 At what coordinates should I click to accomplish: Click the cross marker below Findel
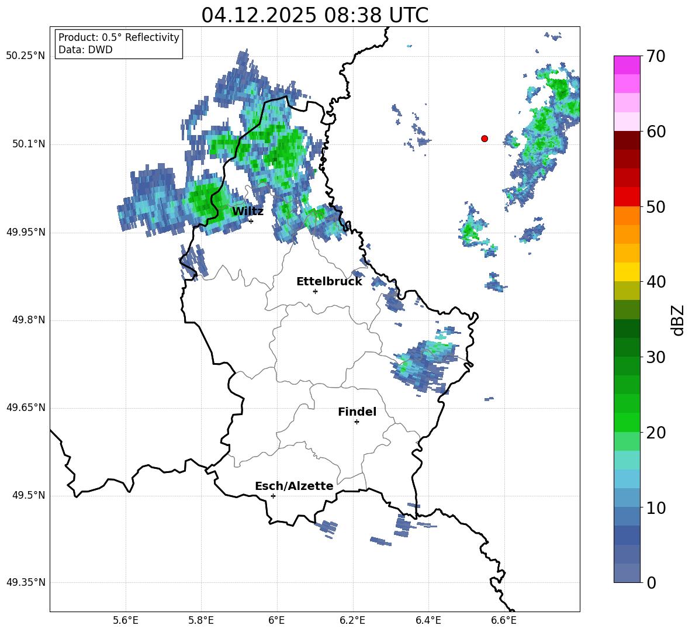point(357,422)
